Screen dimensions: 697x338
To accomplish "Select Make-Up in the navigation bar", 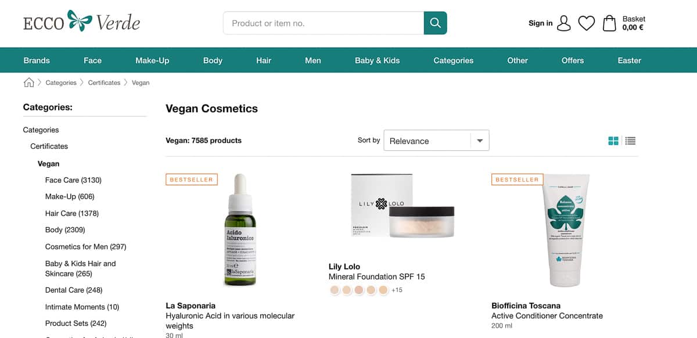I will click(x=152, y=60).
